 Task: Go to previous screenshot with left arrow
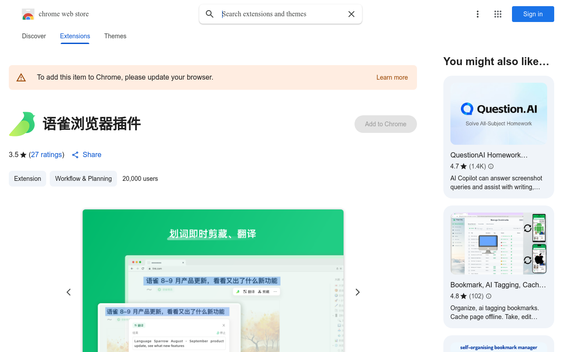[69, 292]
